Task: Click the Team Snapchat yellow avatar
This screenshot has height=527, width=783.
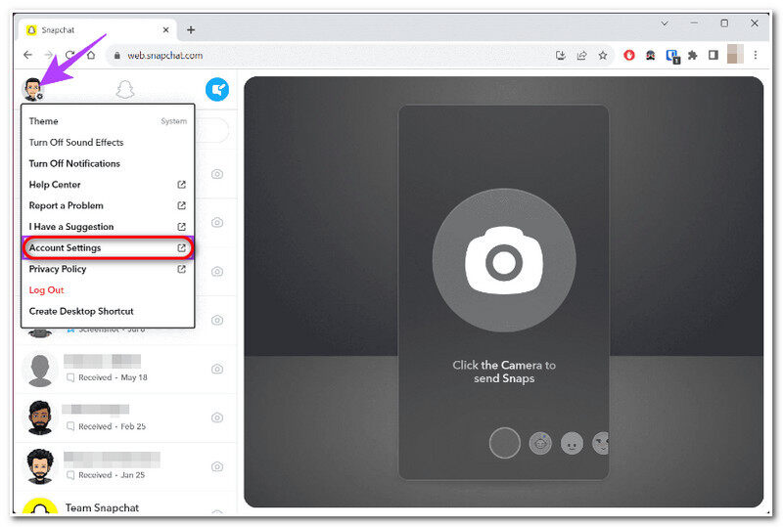Action: [x=40, y=506]
